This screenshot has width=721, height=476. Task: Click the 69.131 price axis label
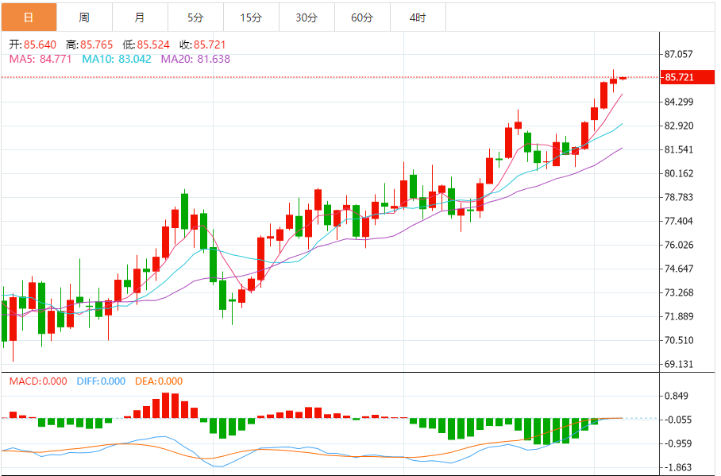click(679, 364)
